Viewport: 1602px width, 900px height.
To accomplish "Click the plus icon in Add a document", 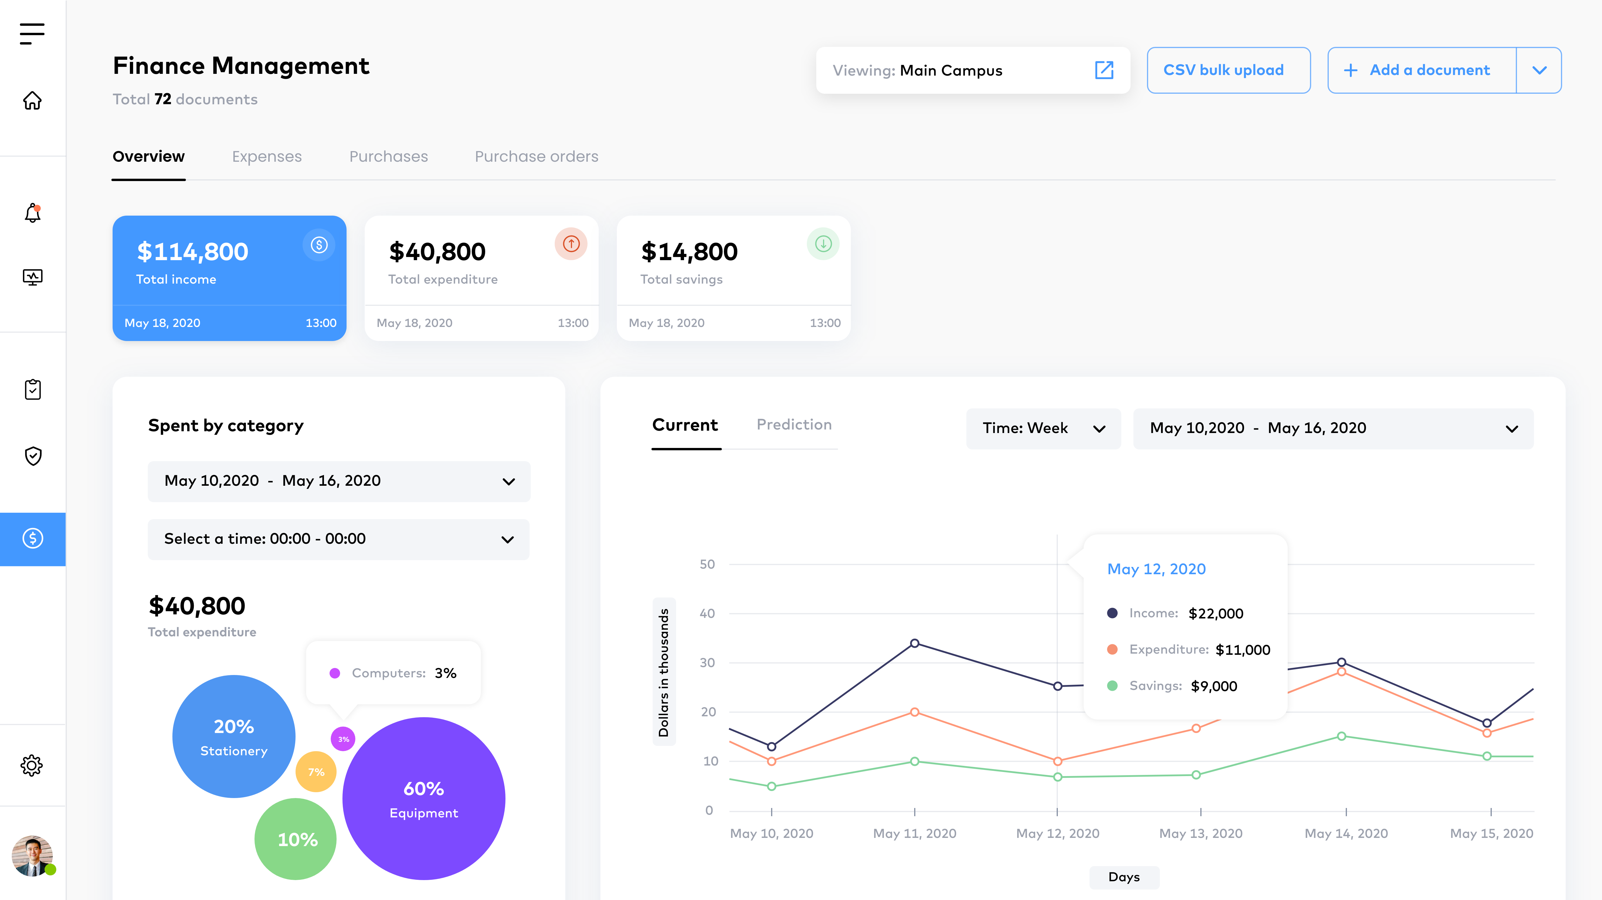I will (1350, 70).
